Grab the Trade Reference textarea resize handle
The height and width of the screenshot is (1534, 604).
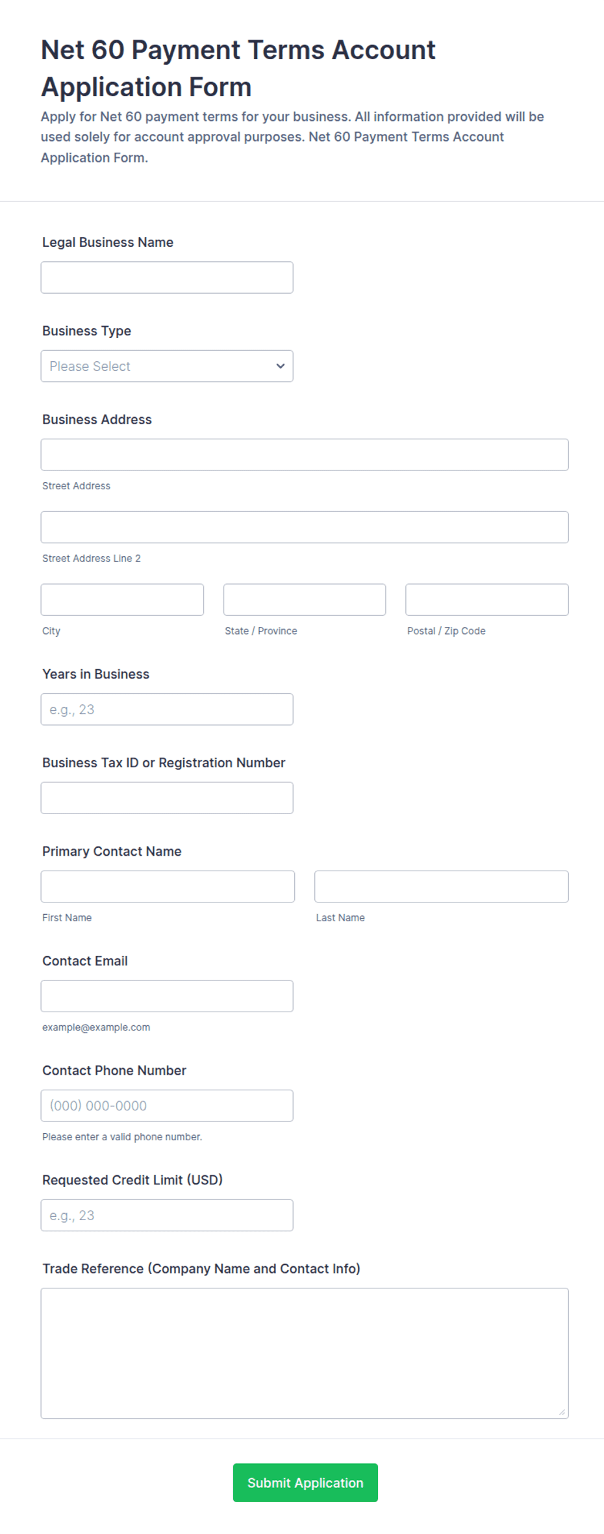562,1412
